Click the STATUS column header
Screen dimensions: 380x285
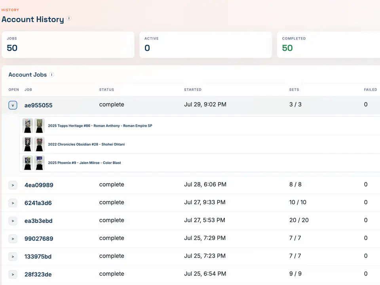[x=106, y=90]
